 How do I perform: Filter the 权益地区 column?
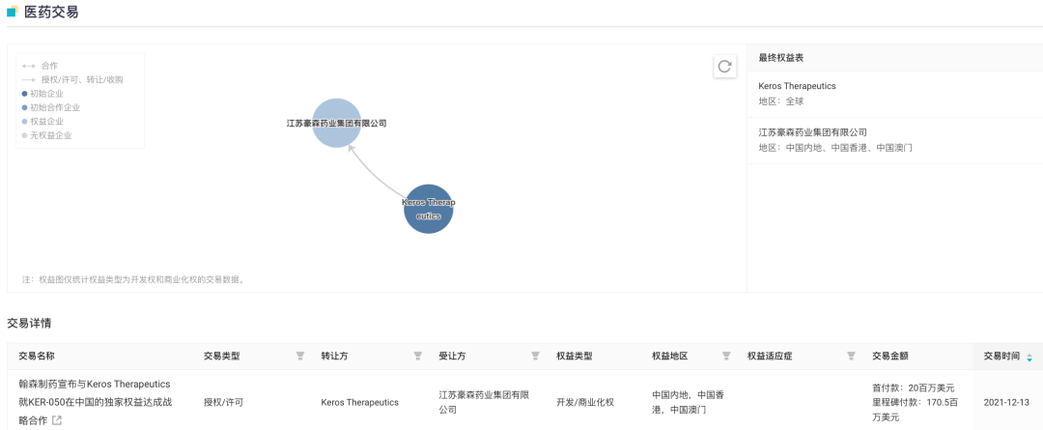coord(726,357)
